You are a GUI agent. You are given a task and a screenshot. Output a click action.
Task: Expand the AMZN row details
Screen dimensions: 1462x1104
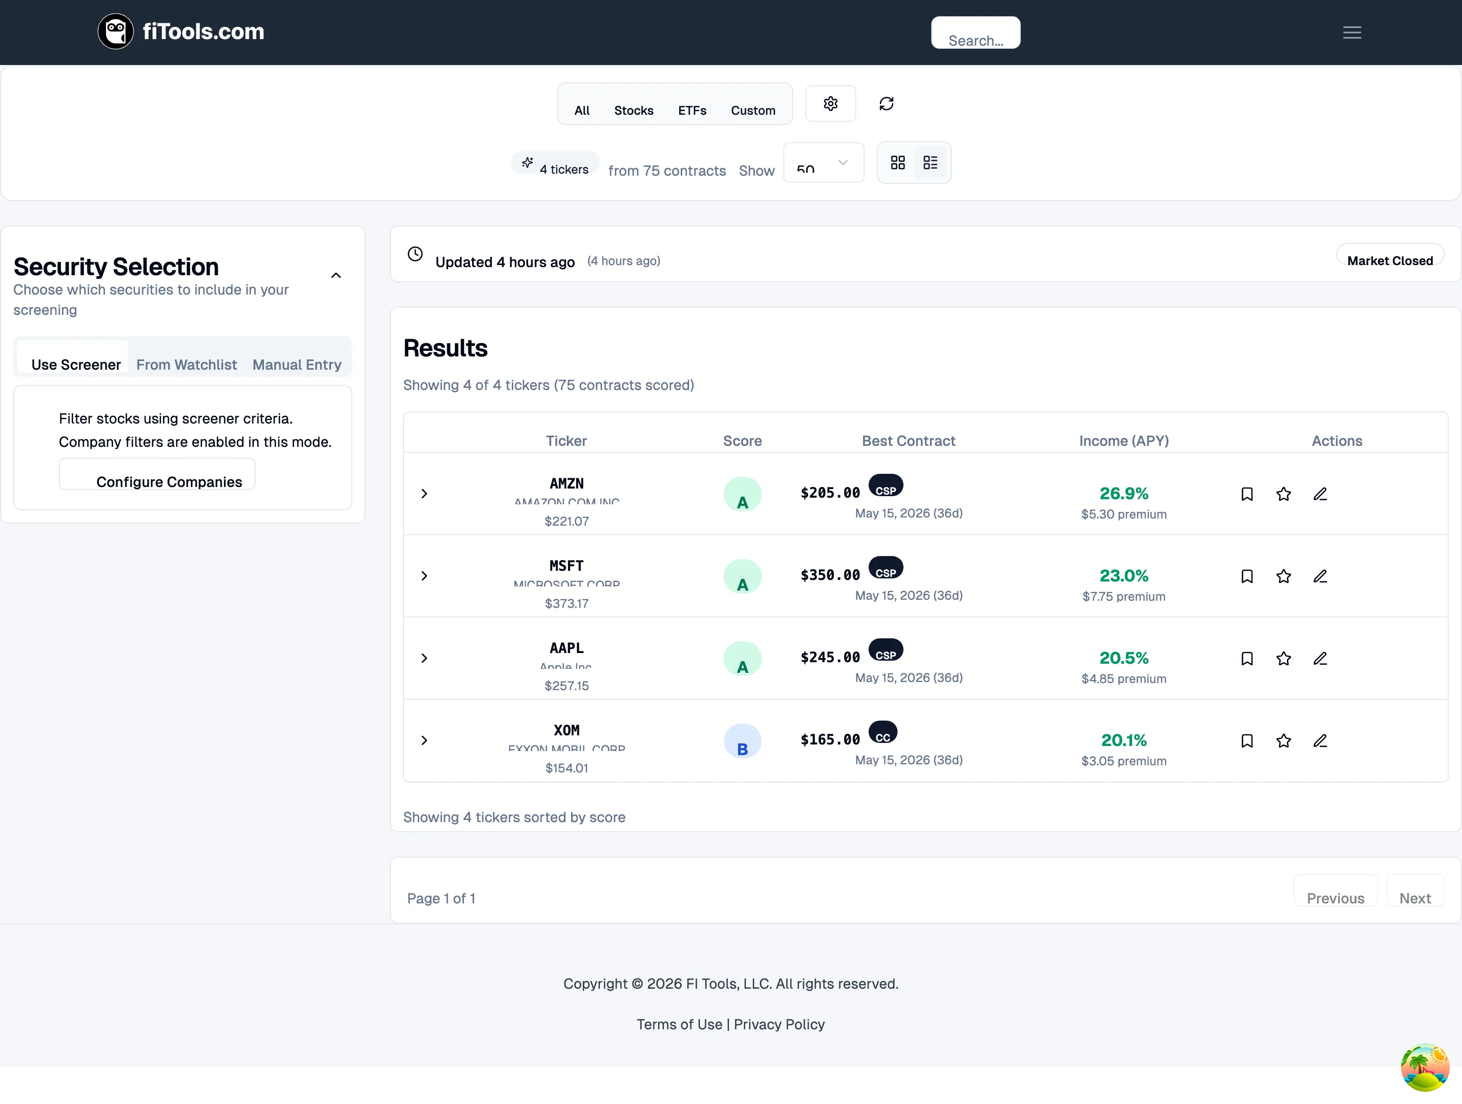point(424,494)
